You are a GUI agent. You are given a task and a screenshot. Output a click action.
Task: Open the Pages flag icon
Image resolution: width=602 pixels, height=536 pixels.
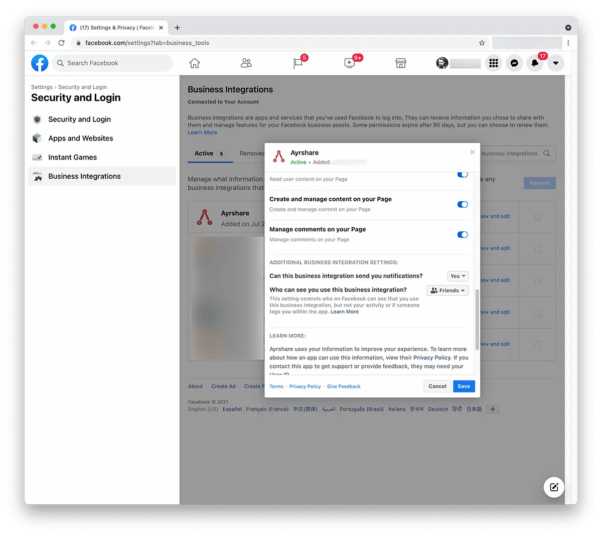pos(298,63)
